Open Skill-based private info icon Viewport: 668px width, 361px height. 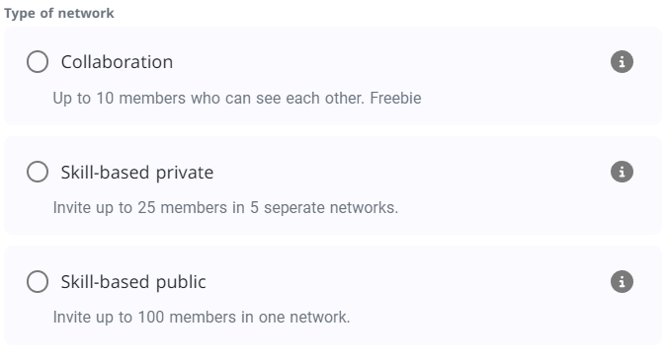(x=622, y=172)
